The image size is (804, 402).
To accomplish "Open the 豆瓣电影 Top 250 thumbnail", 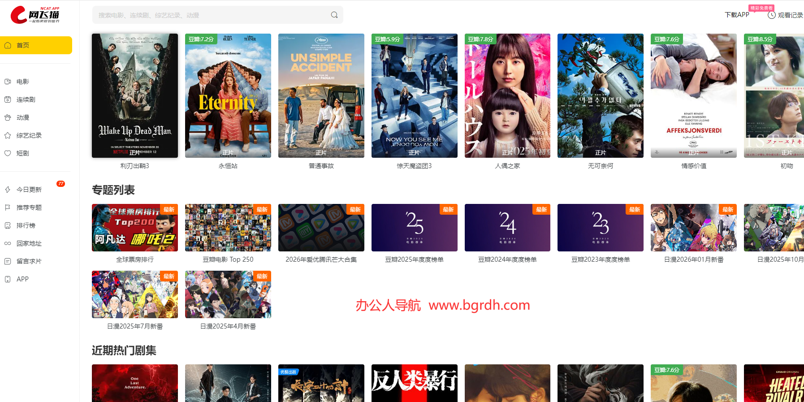I will click(228, 228).
